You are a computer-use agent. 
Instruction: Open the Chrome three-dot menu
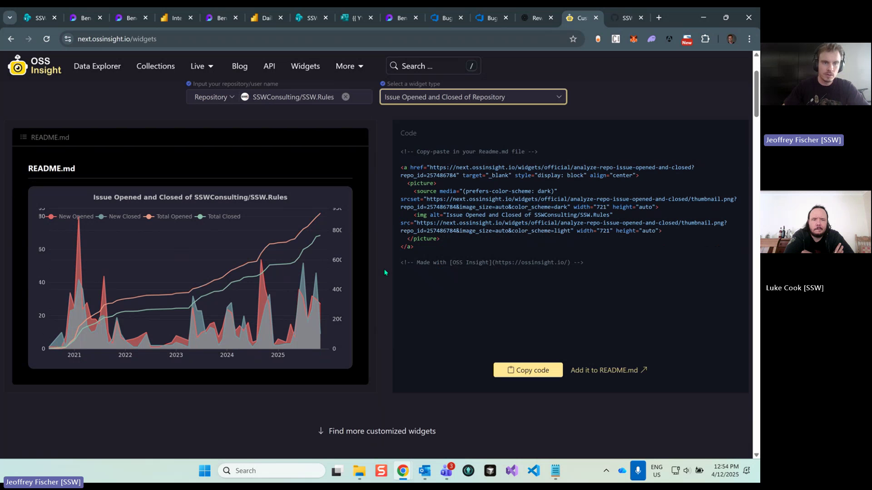(x=749, y=39)
